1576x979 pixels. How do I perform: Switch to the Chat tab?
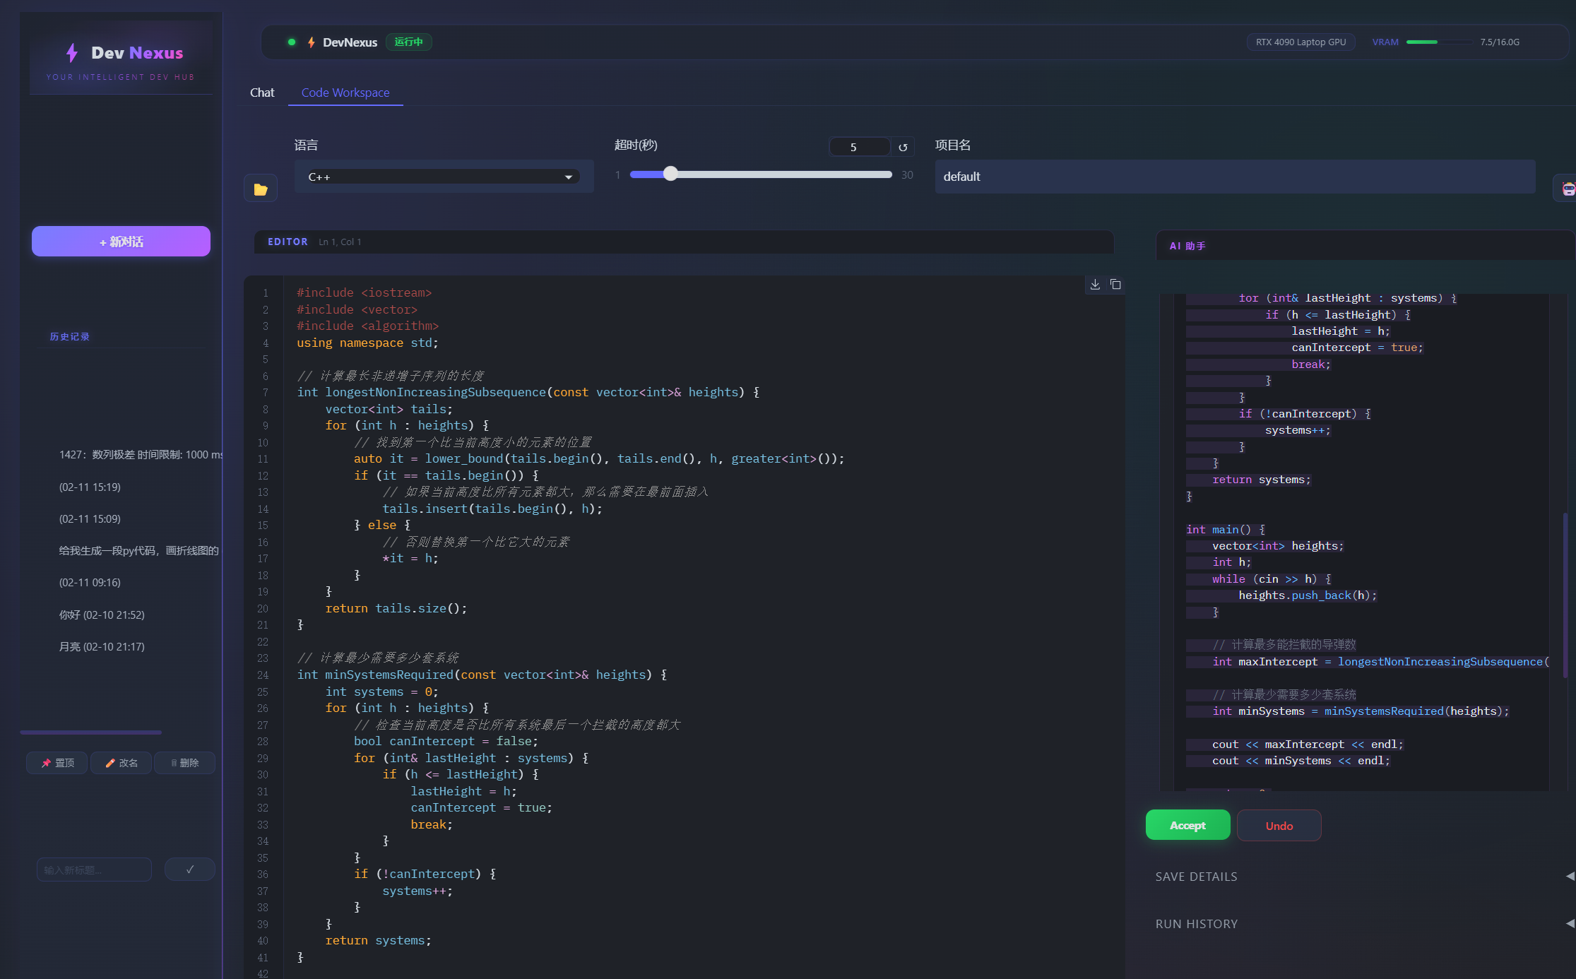pos(262,93)
